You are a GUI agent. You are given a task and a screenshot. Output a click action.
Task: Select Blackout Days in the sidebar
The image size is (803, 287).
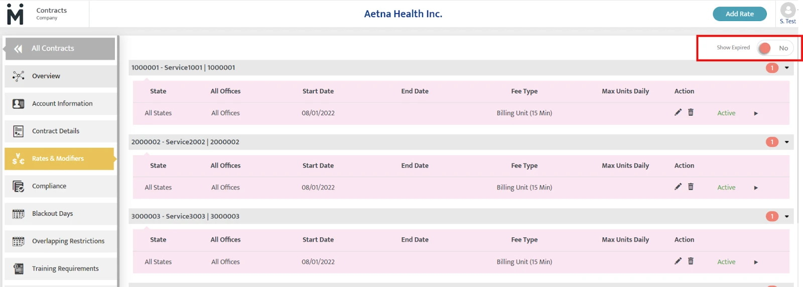(52, 214)
